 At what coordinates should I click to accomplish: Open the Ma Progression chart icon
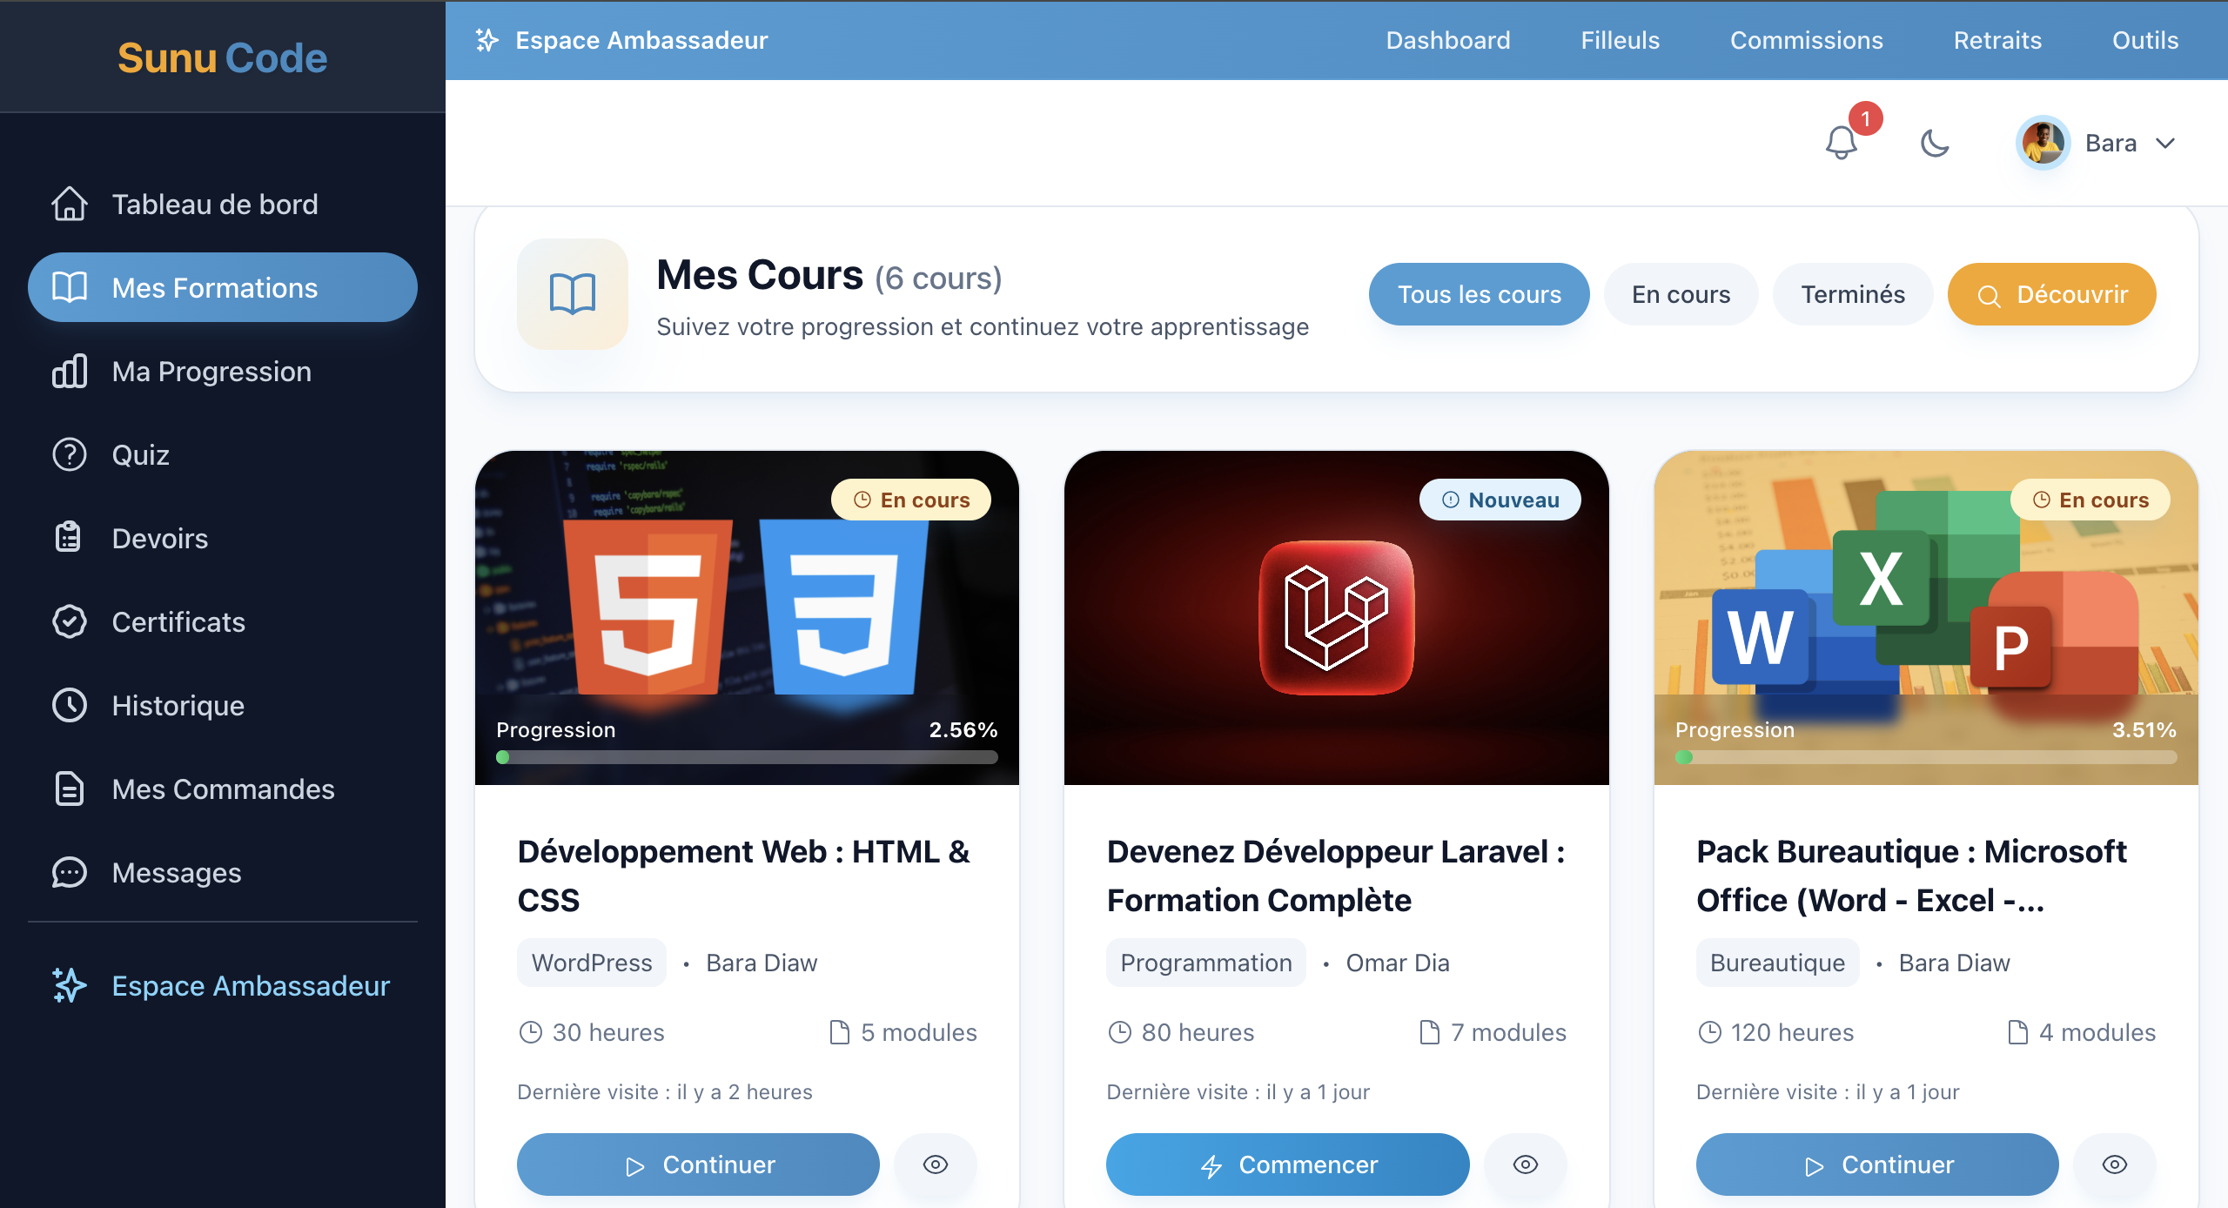(70, 372)
